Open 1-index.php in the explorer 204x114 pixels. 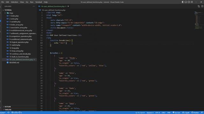pos(14,16)
